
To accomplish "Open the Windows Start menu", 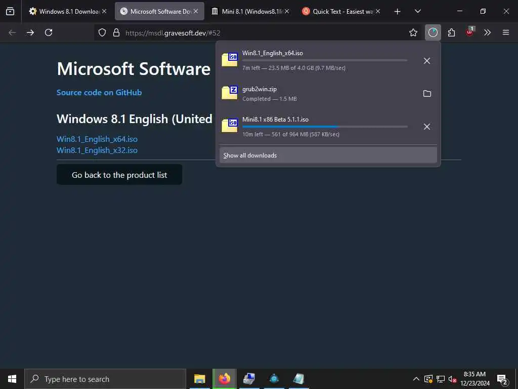I will (12, 379).
